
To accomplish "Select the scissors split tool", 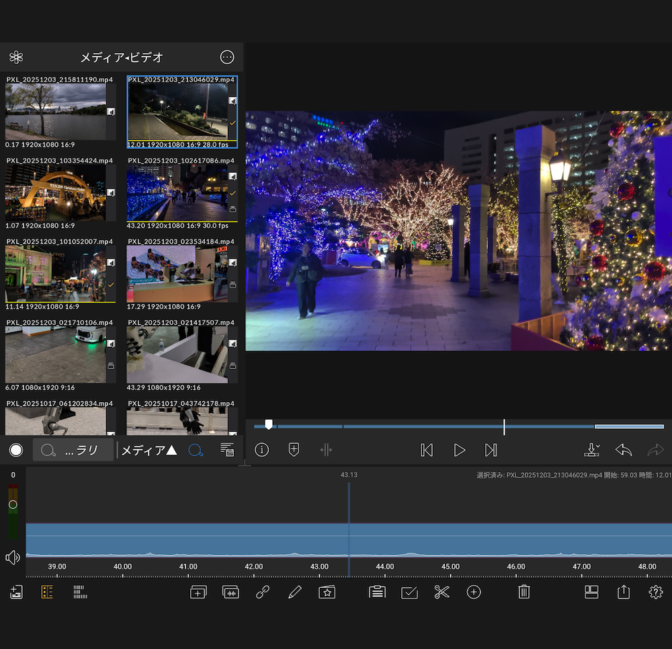I will 442,592.
